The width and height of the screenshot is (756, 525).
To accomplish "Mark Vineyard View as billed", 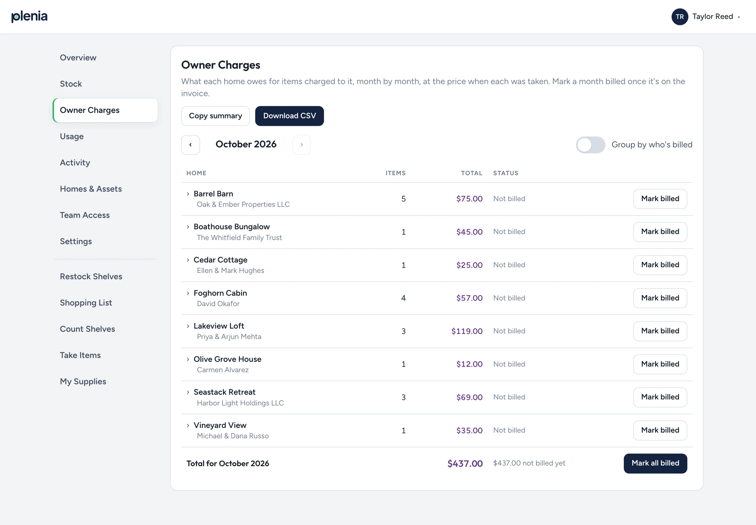I will [x=660, y=430].
